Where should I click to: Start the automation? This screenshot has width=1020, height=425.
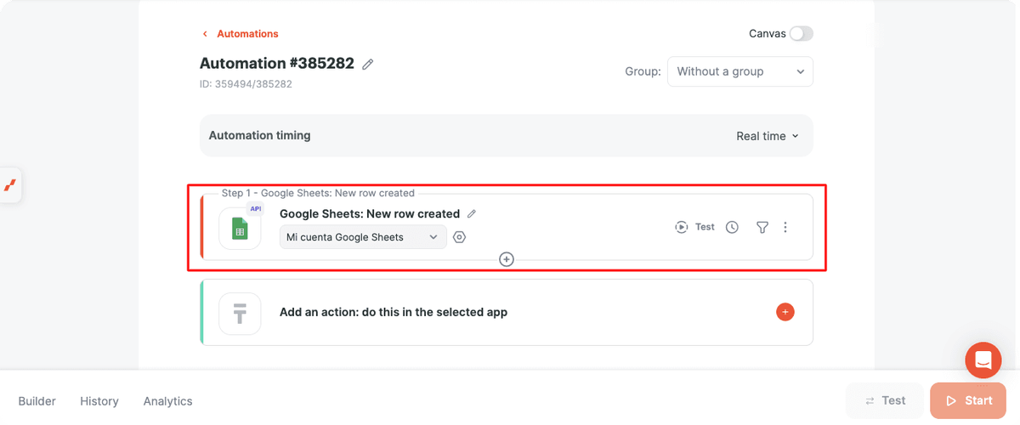(968, 400)
